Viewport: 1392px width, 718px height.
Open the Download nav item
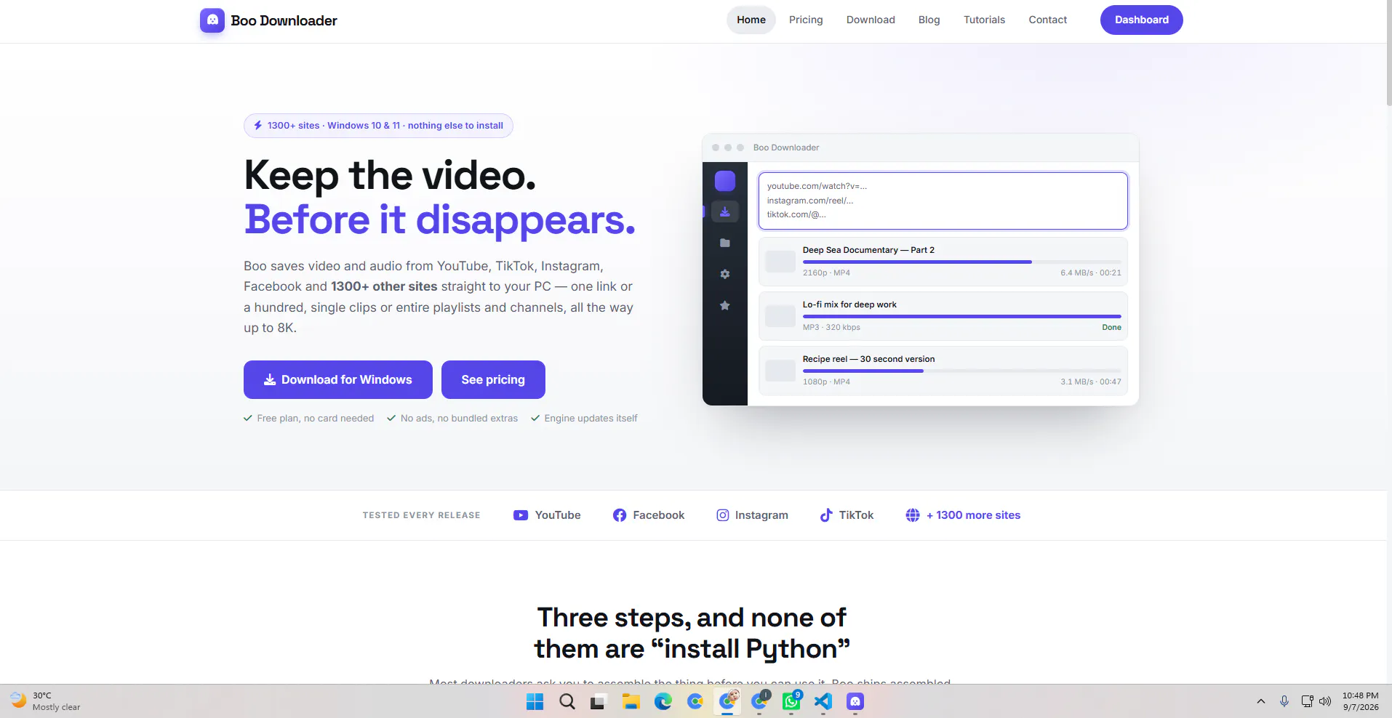[x=871, y=20]
